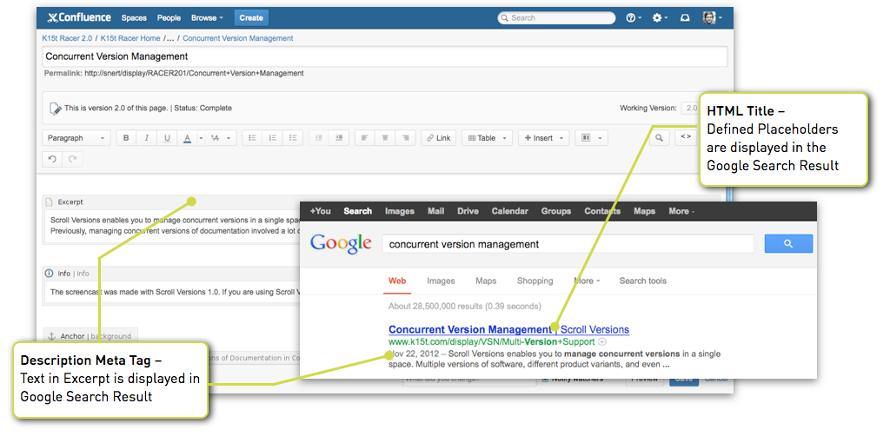Open the Spaces menu
Image resolution: width=890 pixels, height=443 pixels.
(134, 18)
